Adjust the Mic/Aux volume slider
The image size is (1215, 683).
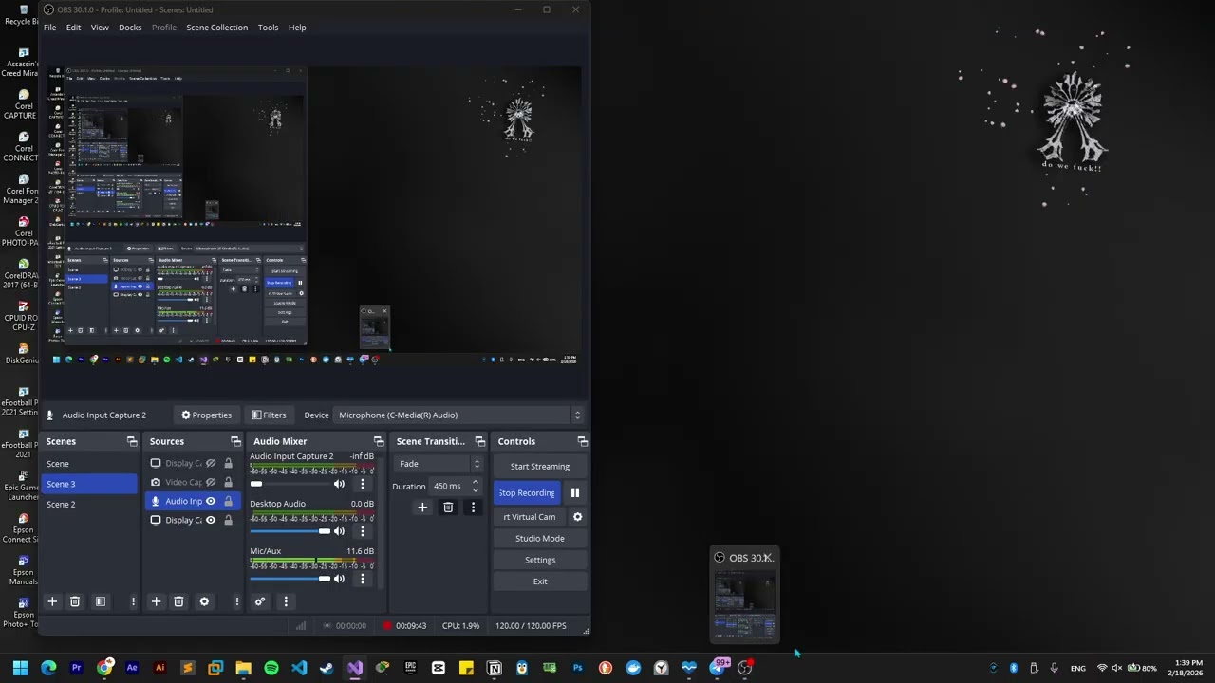pos(290,579)
